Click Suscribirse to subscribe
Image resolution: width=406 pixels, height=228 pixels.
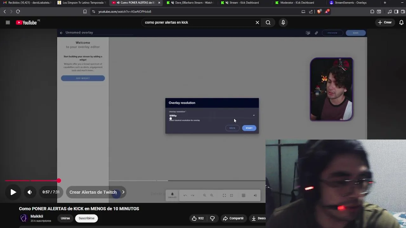coord(87,218)
